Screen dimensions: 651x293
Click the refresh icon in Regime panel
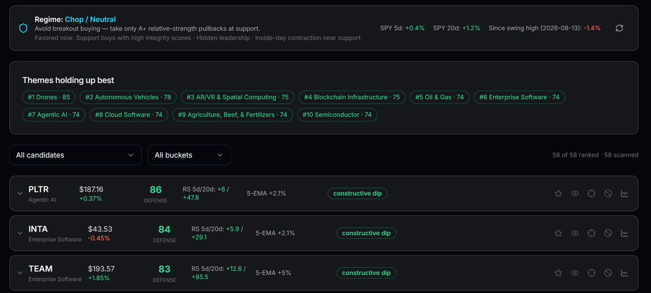(619, 28)
